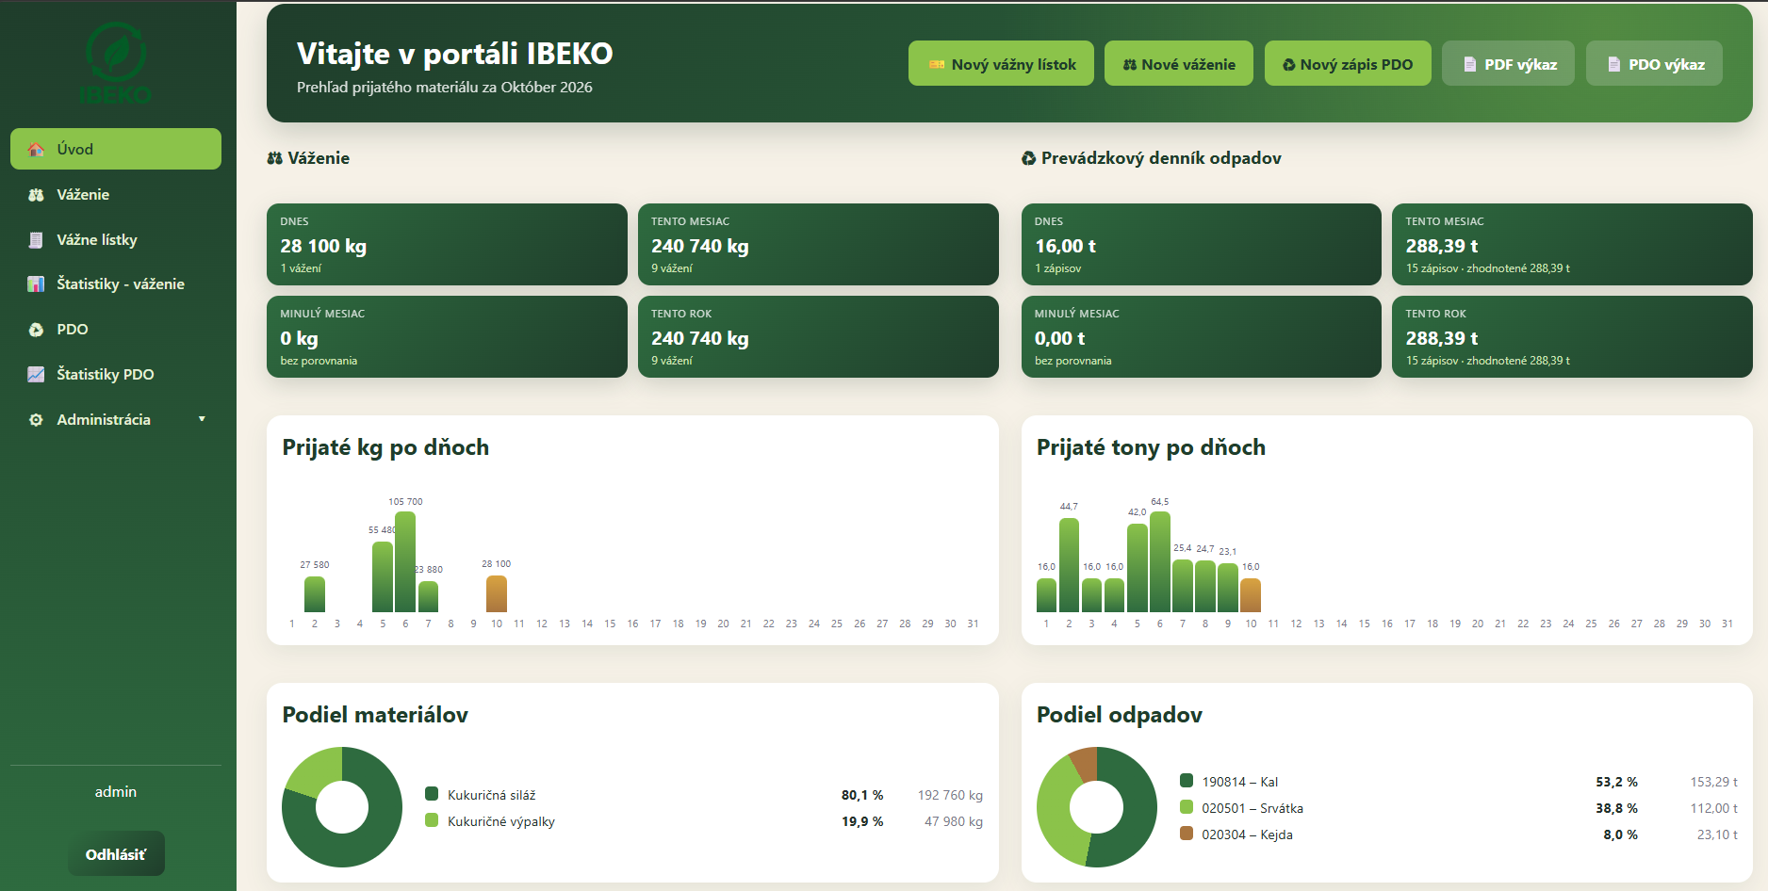
Task: Click the recycle icon beside PDO in sidebar
Action: 36,330
